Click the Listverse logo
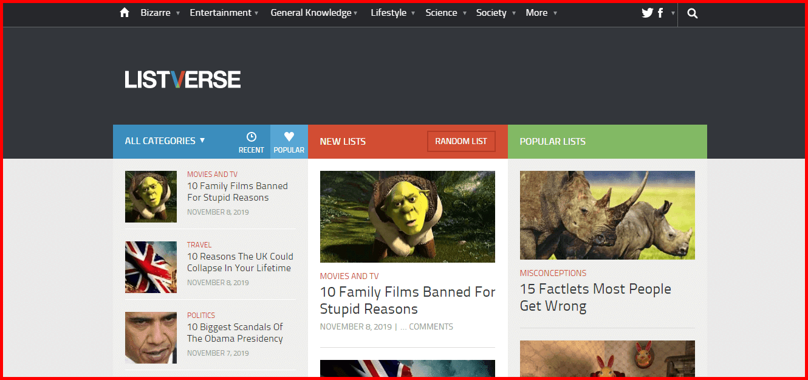The width and height of the screenshot is (808, 380). tap(183, 80)
